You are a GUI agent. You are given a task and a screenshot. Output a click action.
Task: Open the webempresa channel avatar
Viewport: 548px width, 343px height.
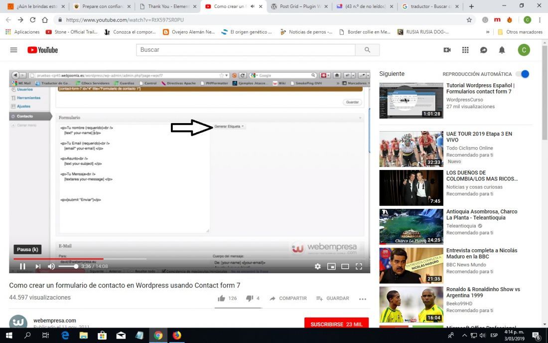coord(18,322)
